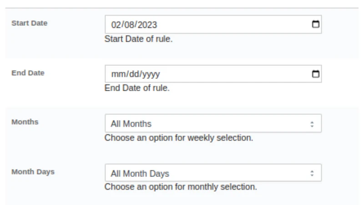Select the yyyy segment of End Date
The image size is (364, 205).
click(x=151, y=74)
